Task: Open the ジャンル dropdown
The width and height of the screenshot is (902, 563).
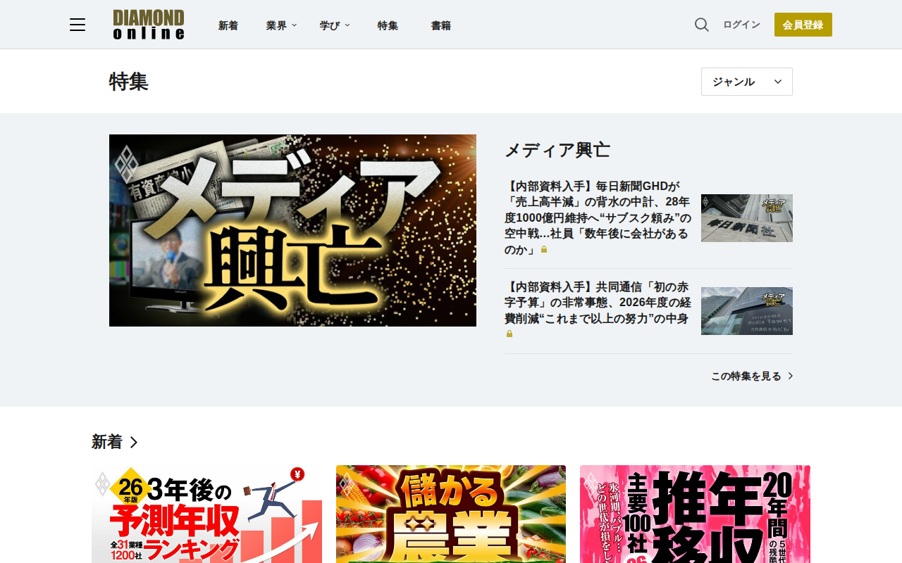Action: pos(747,82)
